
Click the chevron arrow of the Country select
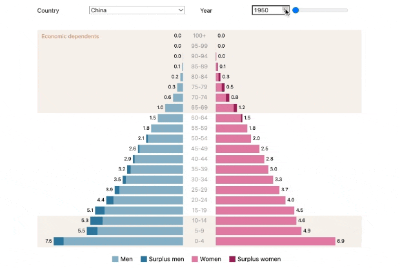(x=181, y=10)
